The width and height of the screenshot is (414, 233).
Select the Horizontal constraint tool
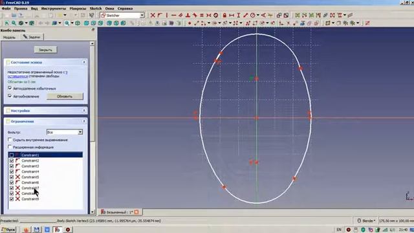coord(174,16)
